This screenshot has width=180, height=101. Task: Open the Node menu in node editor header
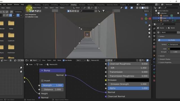59,60
